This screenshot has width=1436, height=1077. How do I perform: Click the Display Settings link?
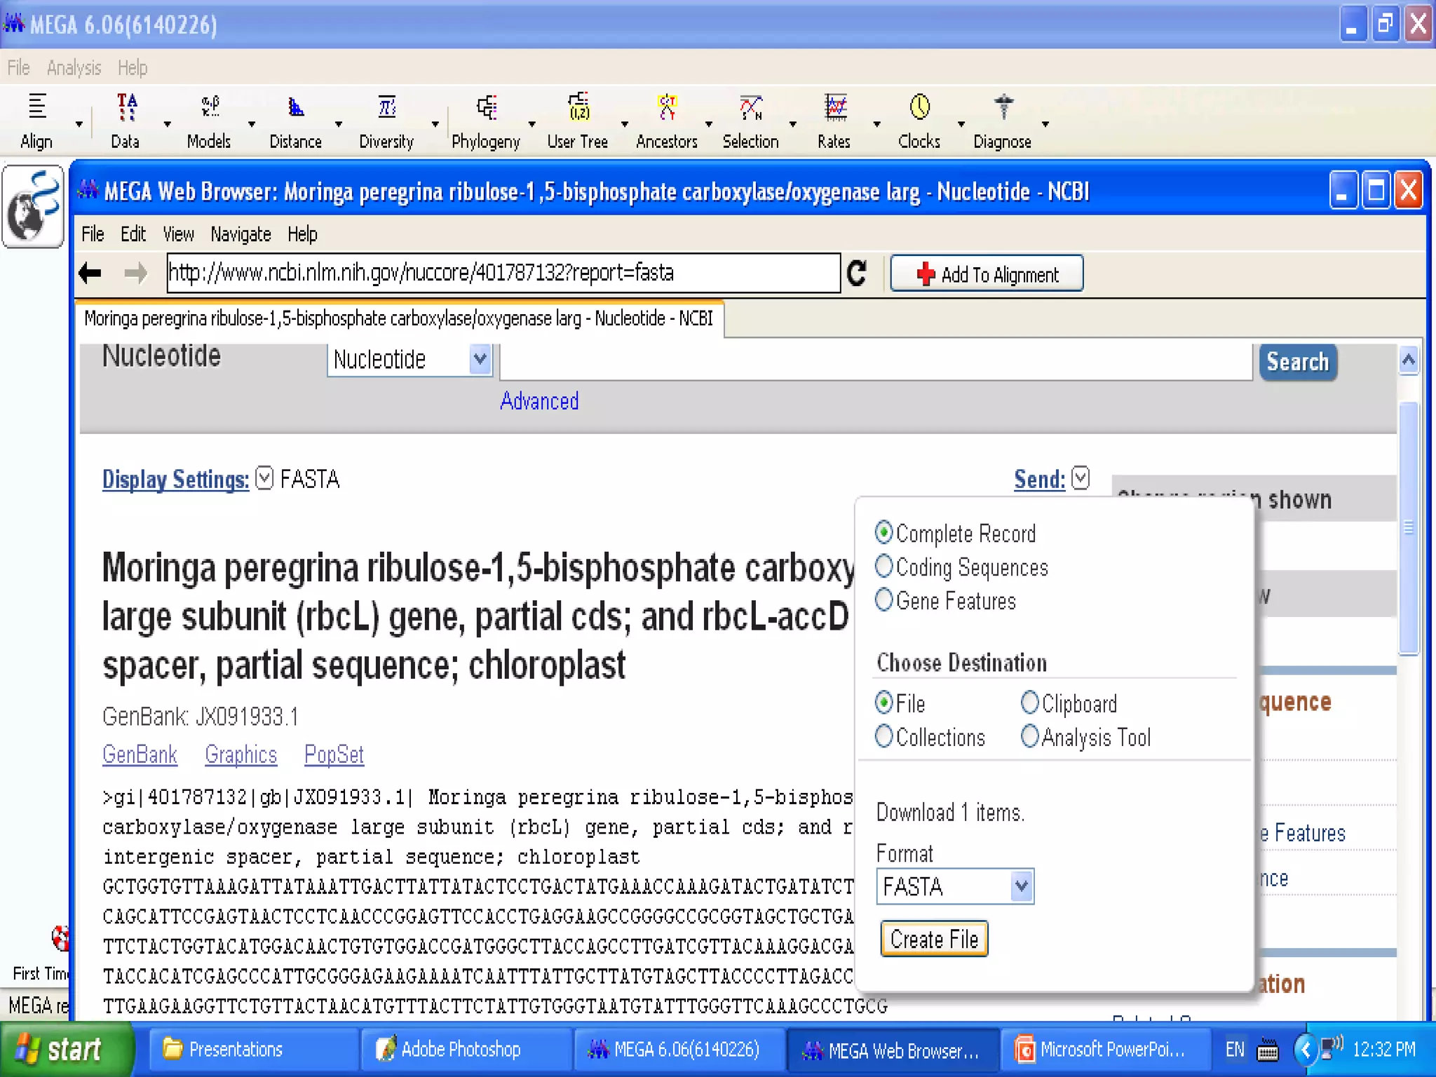(x=175, y=479)
